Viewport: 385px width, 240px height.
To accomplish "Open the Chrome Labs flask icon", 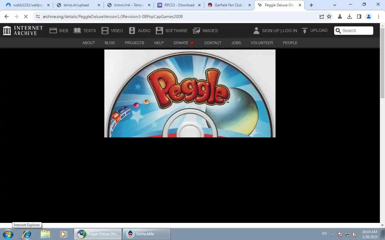I will coord(340,16).
